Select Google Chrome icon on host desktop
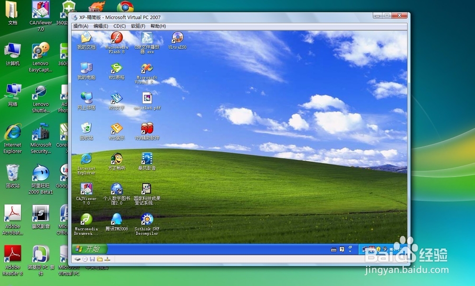 (x=125, y=6)
